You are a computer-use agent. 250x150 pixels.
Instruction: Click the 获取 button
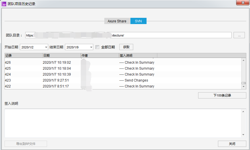click(x=126, y=47)
